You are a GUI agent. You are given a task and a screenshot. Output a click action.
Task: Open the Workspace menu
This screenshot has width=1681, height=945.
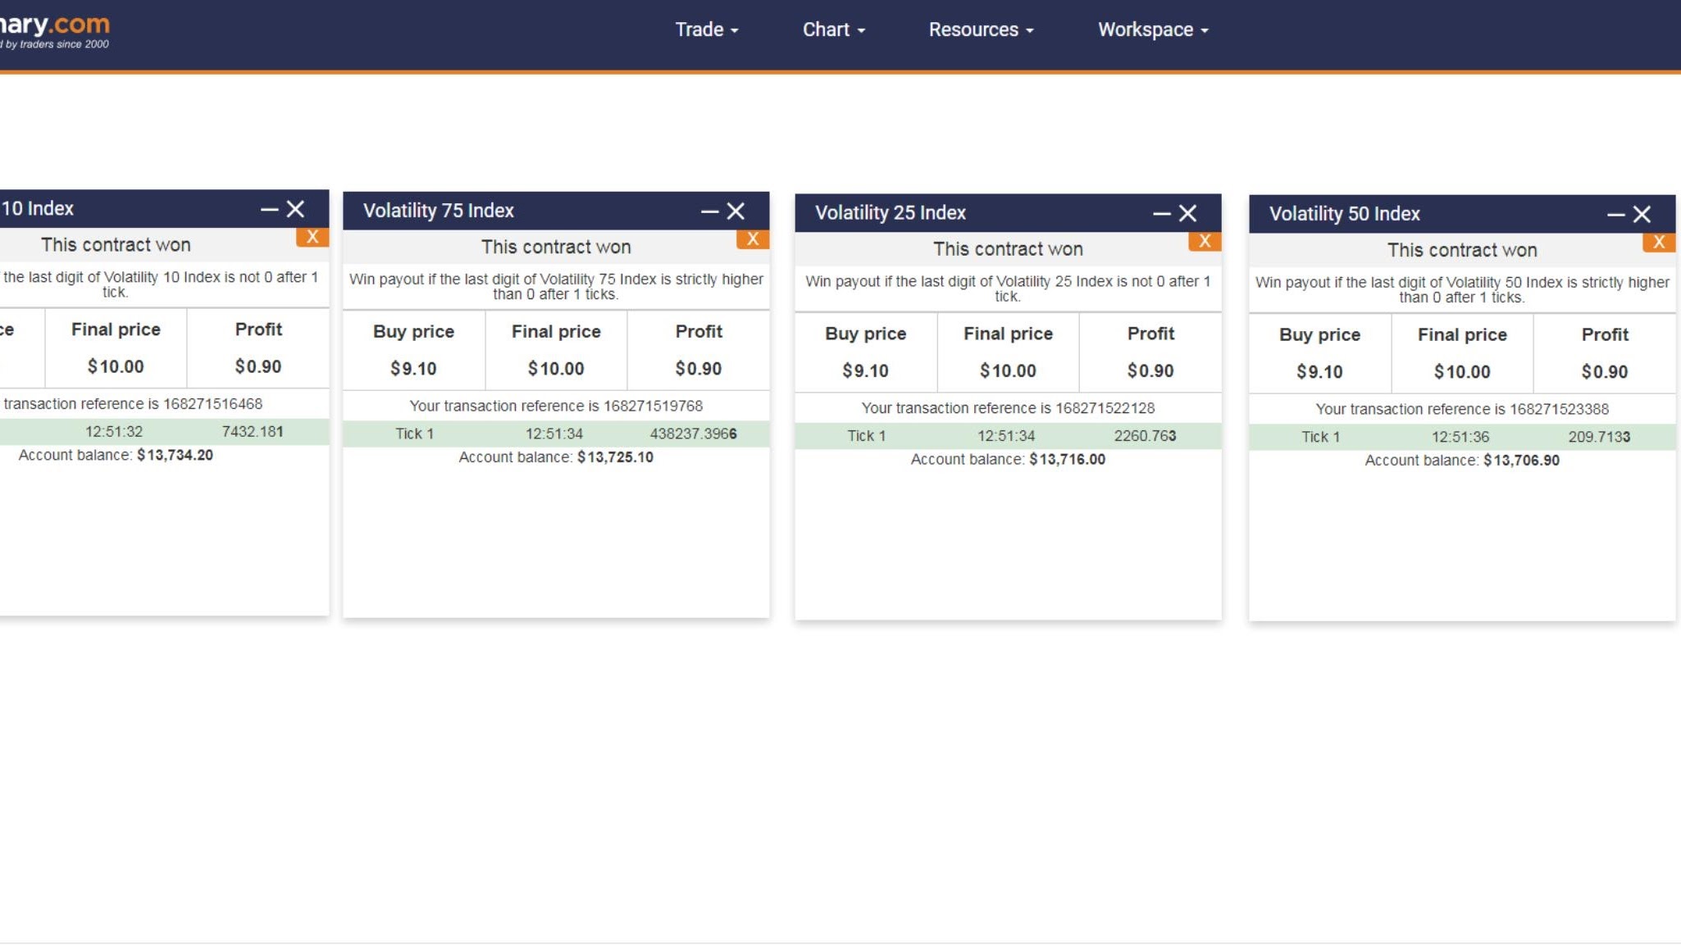pos(1153,30)
